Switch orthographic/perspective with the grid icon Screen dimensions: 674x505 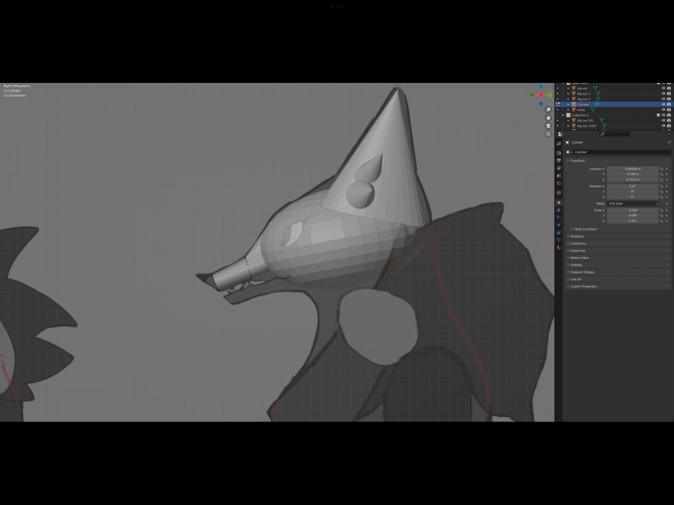(548, 133)
